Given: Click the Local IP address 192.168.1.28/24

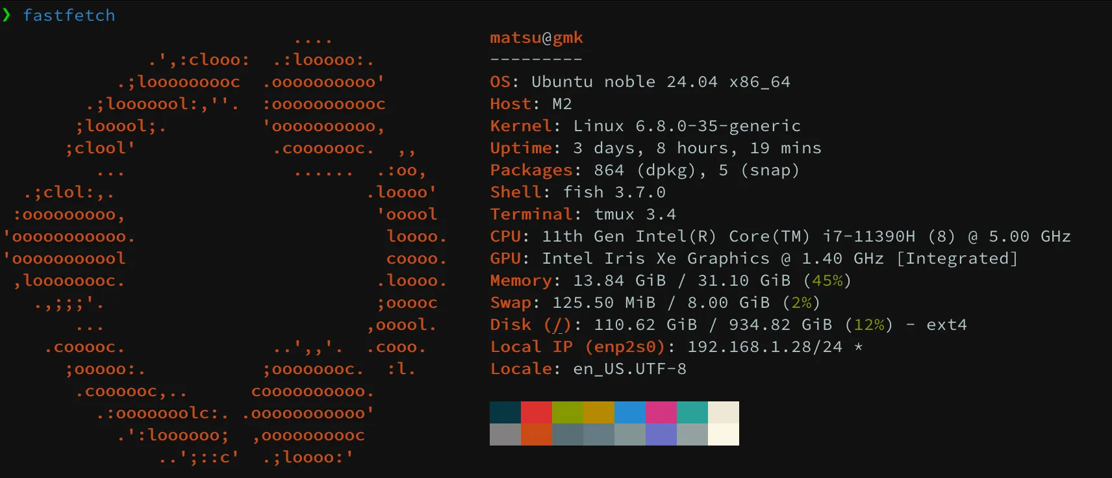Looking at the screenshot, I should (764, 347).
